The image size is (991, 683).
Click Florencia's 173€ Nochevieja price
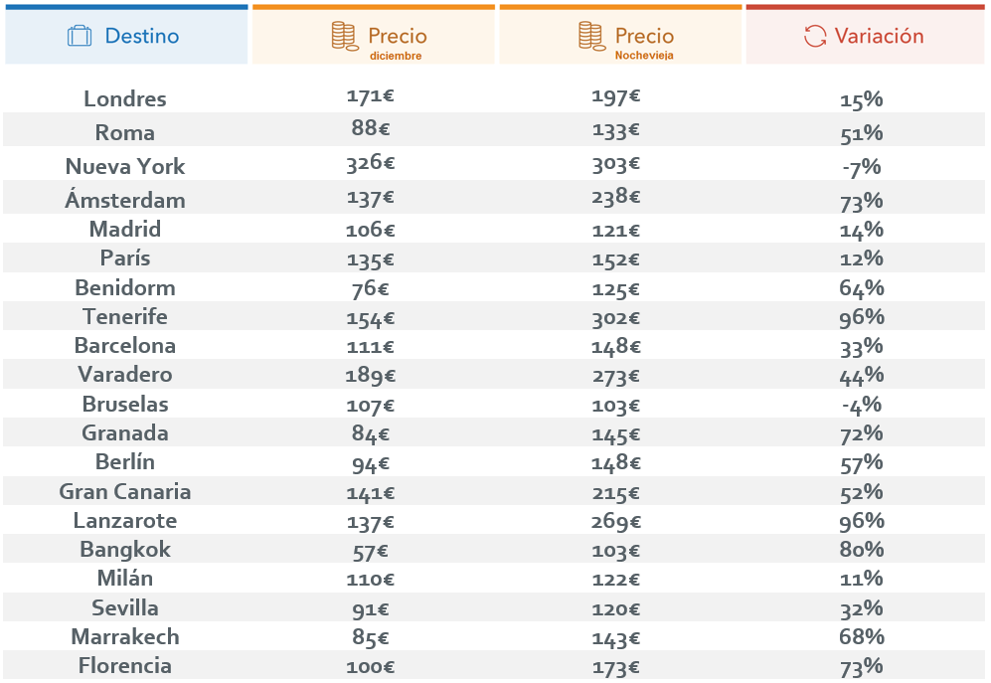coord(616,667)
